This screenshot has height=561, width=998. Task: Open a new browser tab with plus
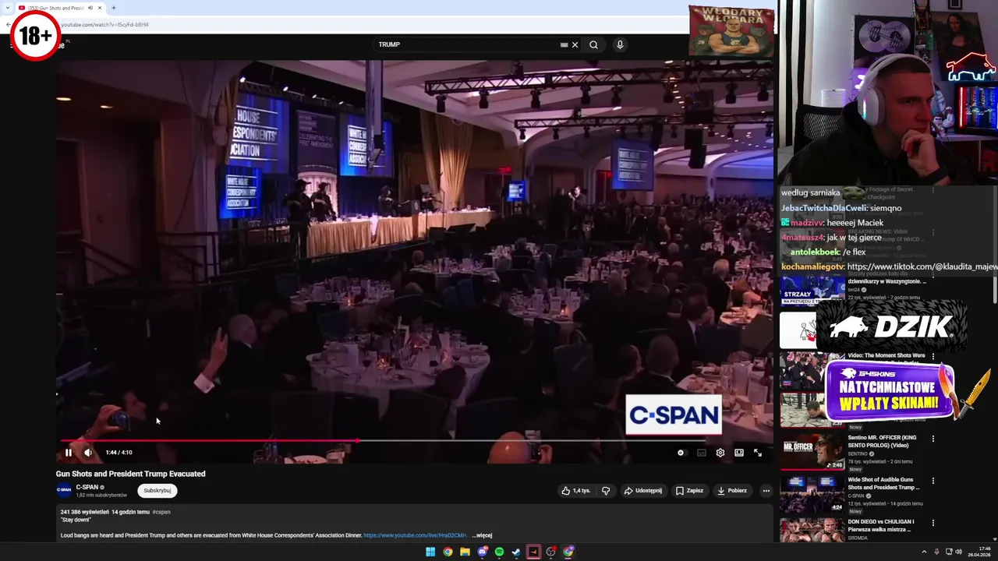[114, 8]
